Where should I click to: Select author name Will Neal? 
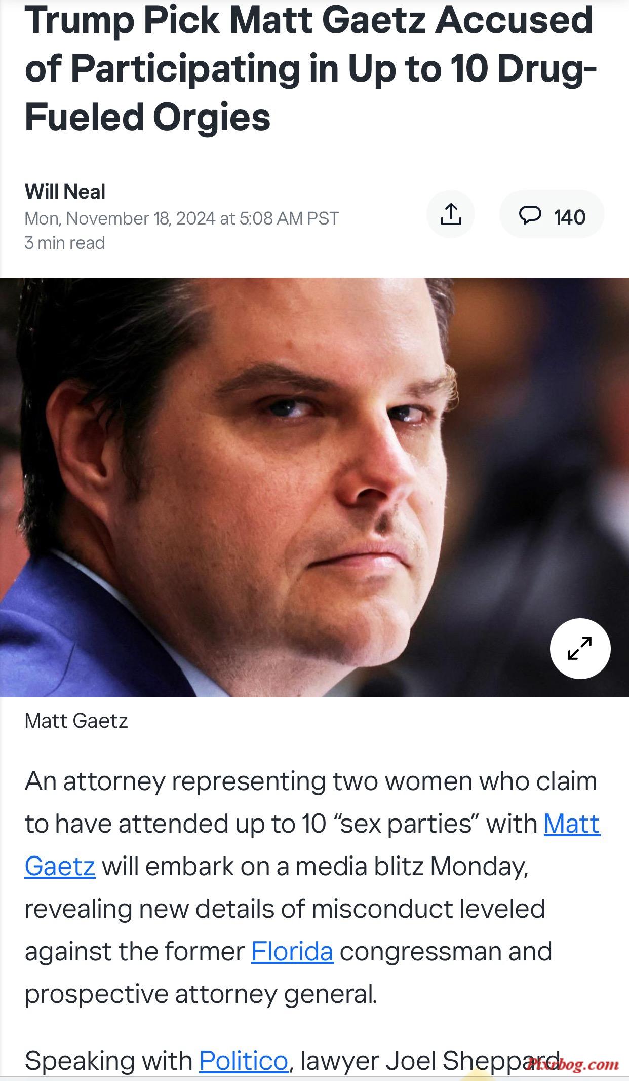click(x=65, y=192)
